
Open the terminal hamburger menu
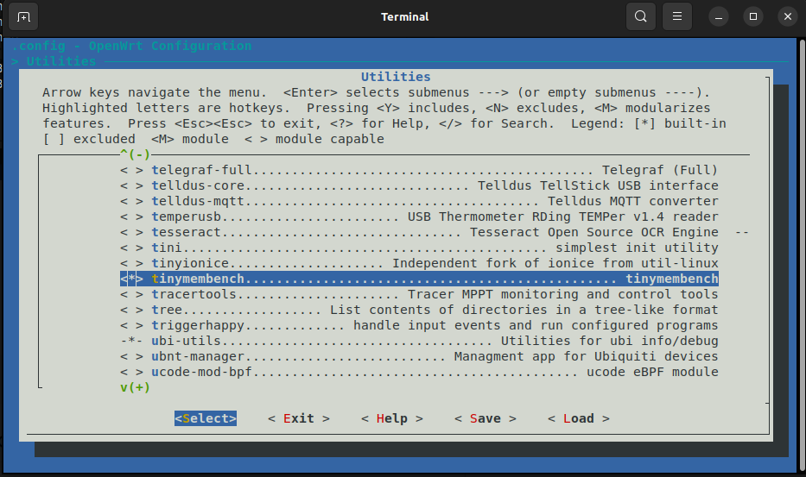pyautogui.click(x=677, y=16)
